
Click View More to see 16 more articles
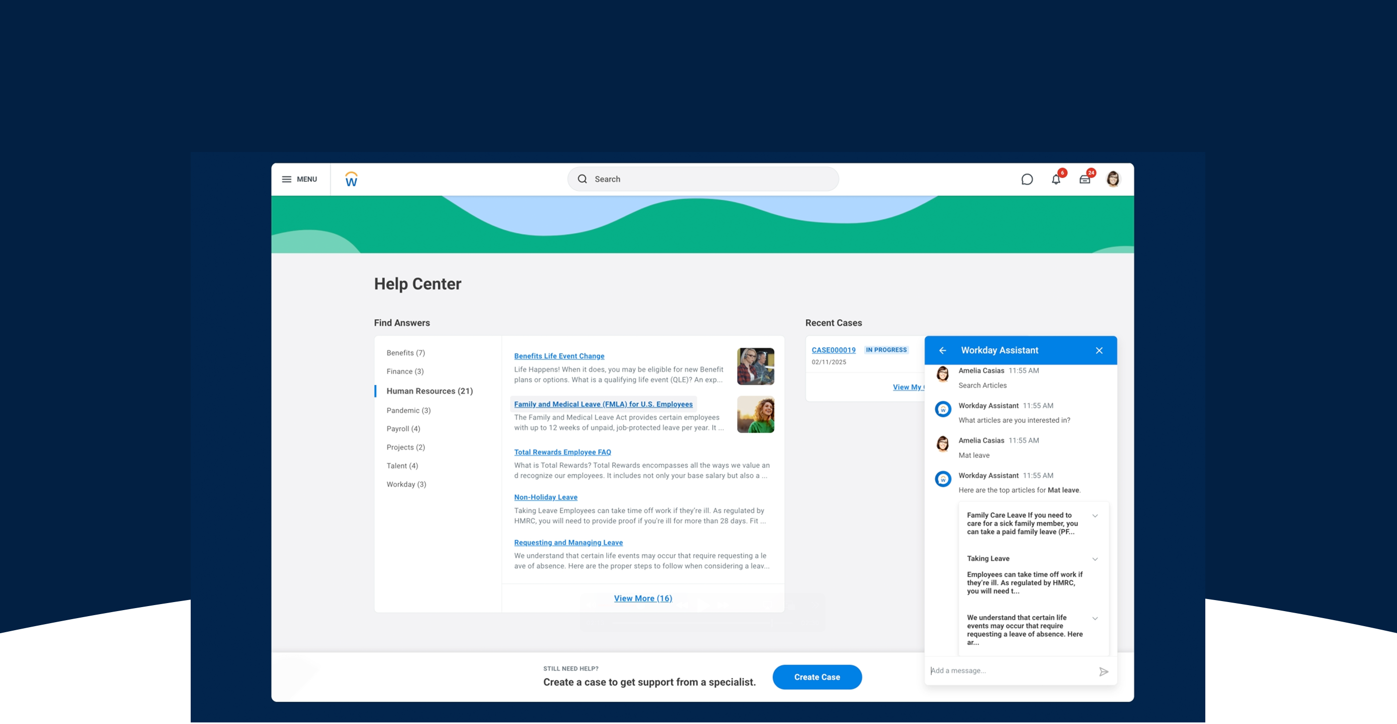coord(643,598)
